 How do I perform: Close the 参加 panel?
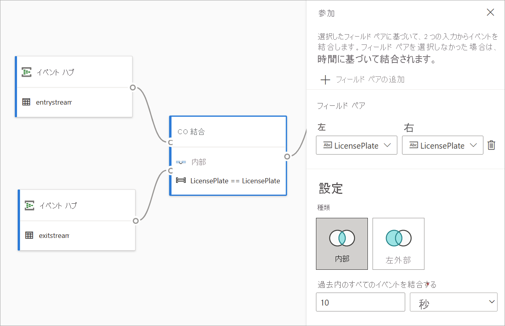tap(490, 12)
